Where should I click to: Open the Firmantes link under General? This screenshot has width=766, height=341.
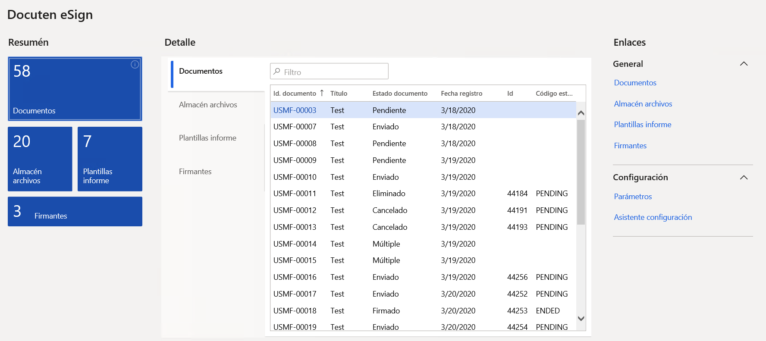click(630, 146)
